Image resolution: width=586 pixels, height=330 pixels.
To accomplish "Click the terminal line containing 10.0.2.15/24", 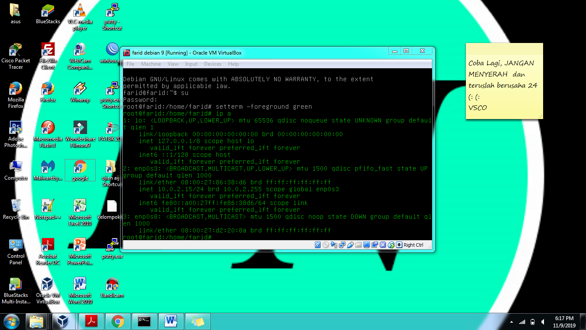I will pyautogui.click(x=239, y=189).
